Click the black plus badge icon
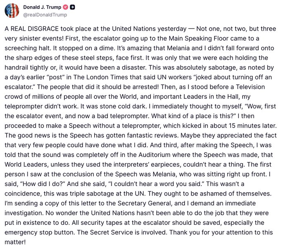Screen dimensions: 281x248 pos(73,7)
